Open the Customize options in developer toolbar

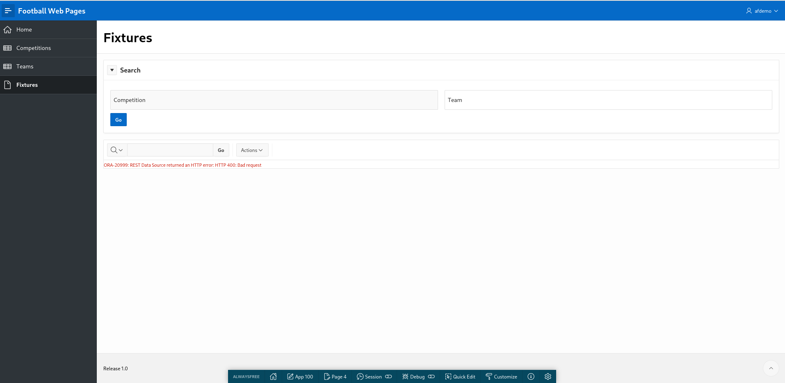[x=501, y=376]
